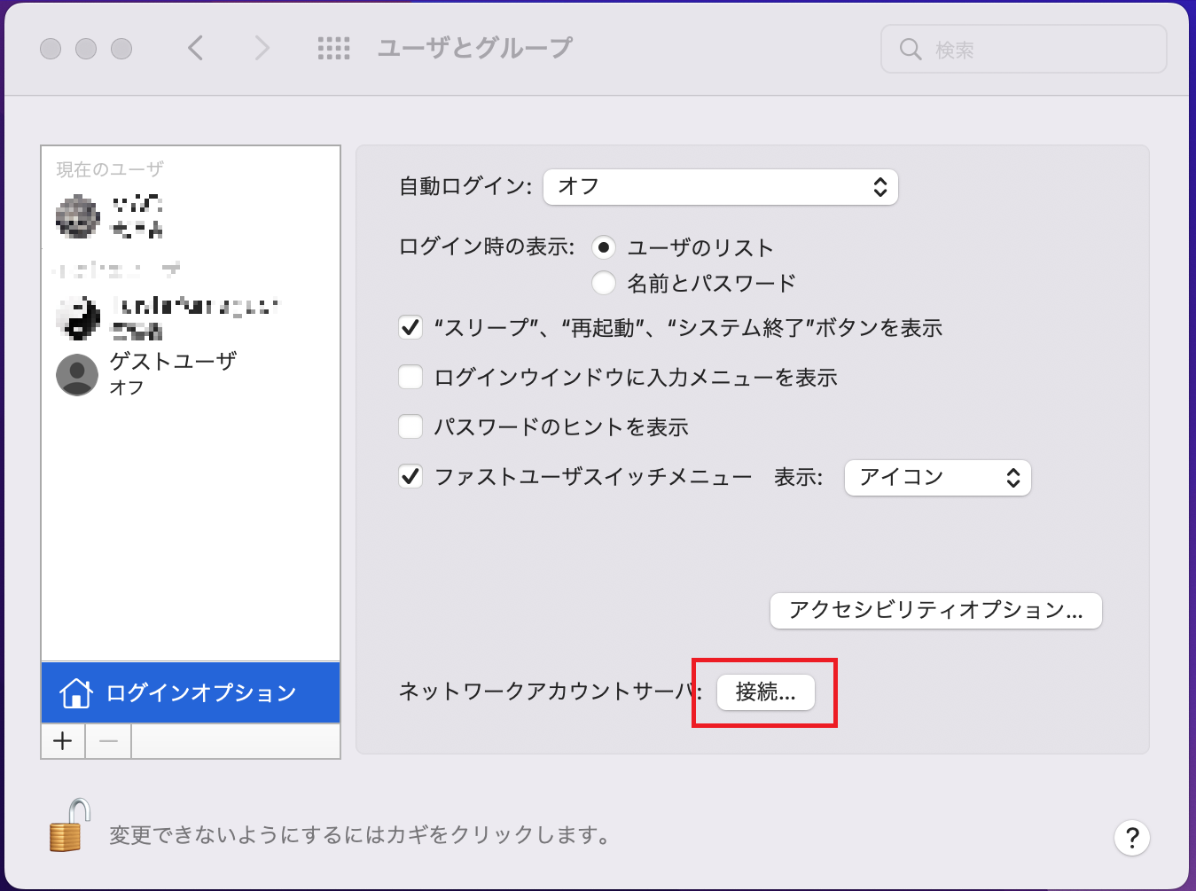The width and height of the screenshot is (1196, 891).
Task: Open the 表示 dropdown set to アイコン
Action: pyautogui.click(x=938, y=478)
